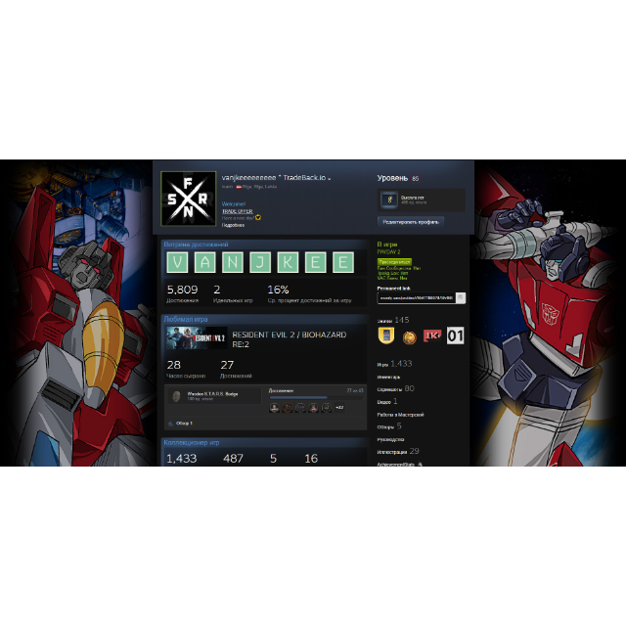Click the 16% average achievement stat
This screenshot has height=626, width=626.
click(x=309, y=293)
